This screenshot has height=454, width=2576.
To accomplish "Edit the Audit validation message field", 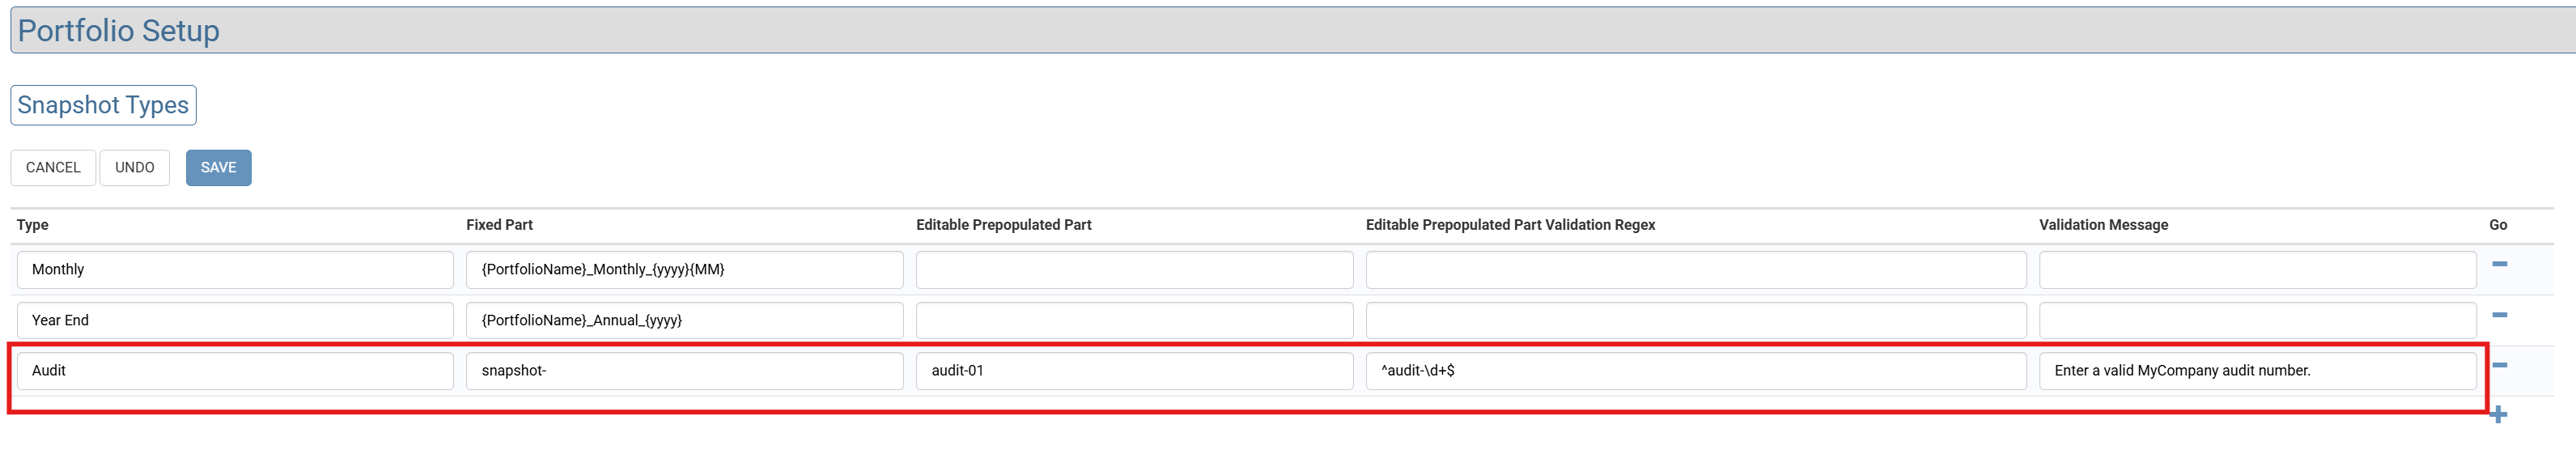I will (x=2257, y=371).
